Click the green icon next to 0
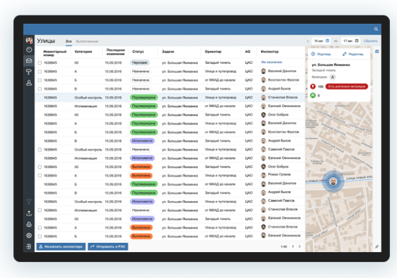Image resolution: width=397 pixels, height=278 pixels. point(313,95)
